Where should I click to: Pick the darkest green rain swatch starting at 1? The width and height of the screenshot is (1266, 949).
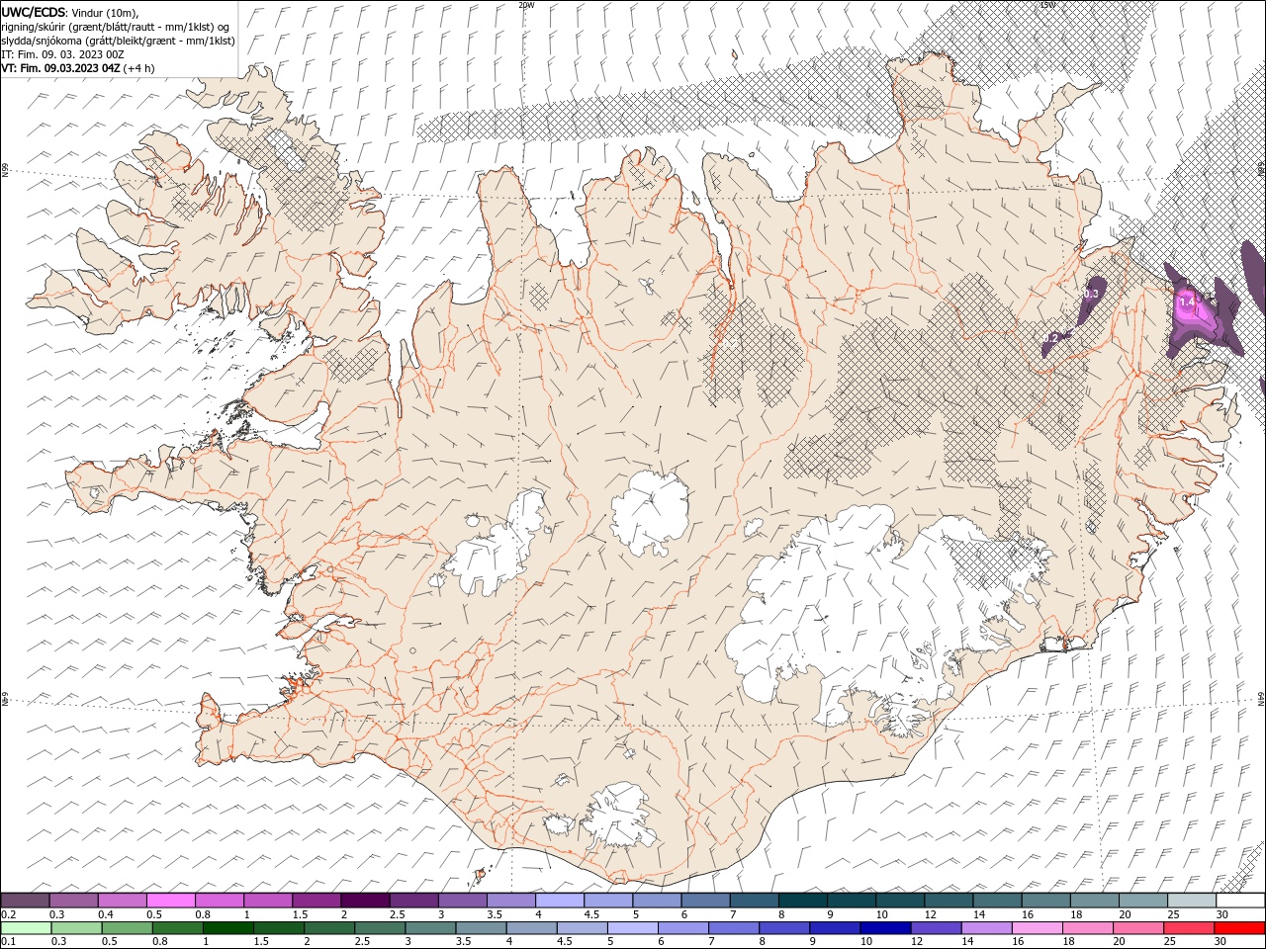228,927
